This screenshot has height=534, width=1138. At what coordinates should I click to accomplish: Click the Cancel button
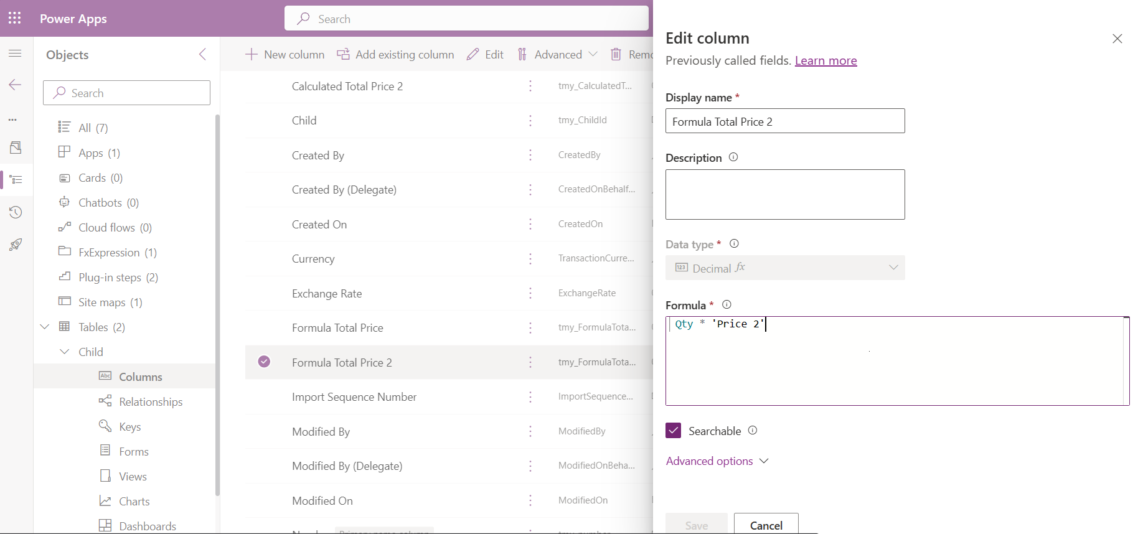(766, 525)
